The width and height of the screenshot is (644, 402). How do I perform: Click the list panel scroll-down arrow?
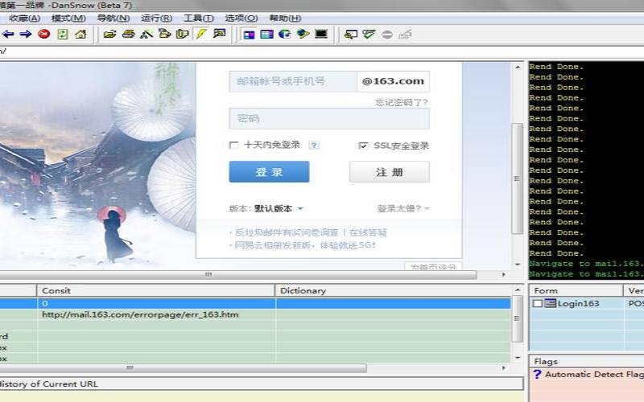(x=518, y=358)
